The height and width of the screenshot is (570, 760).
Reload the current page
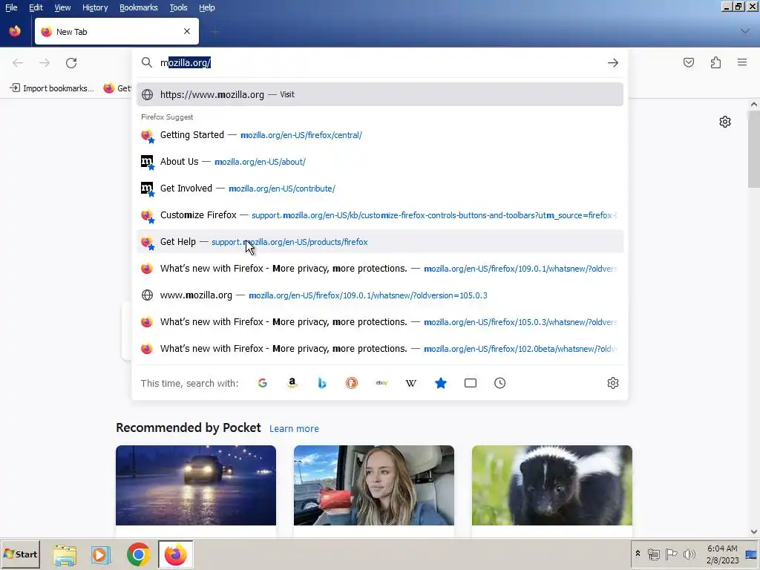pyautogui.click(x=71, y=62)
